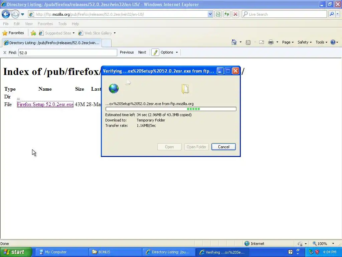
Task: Click the network tray icon
Action: (311, 252)
